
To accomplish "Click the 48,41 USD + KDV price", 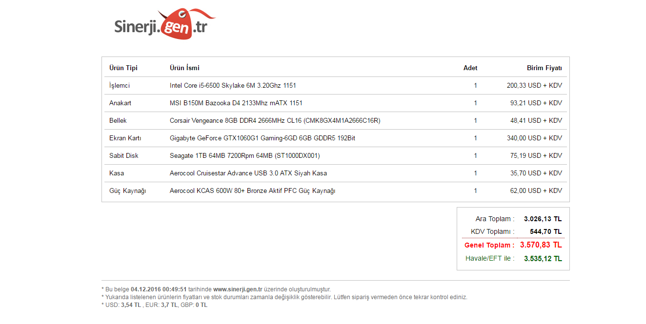I will (x=536, y=120).
